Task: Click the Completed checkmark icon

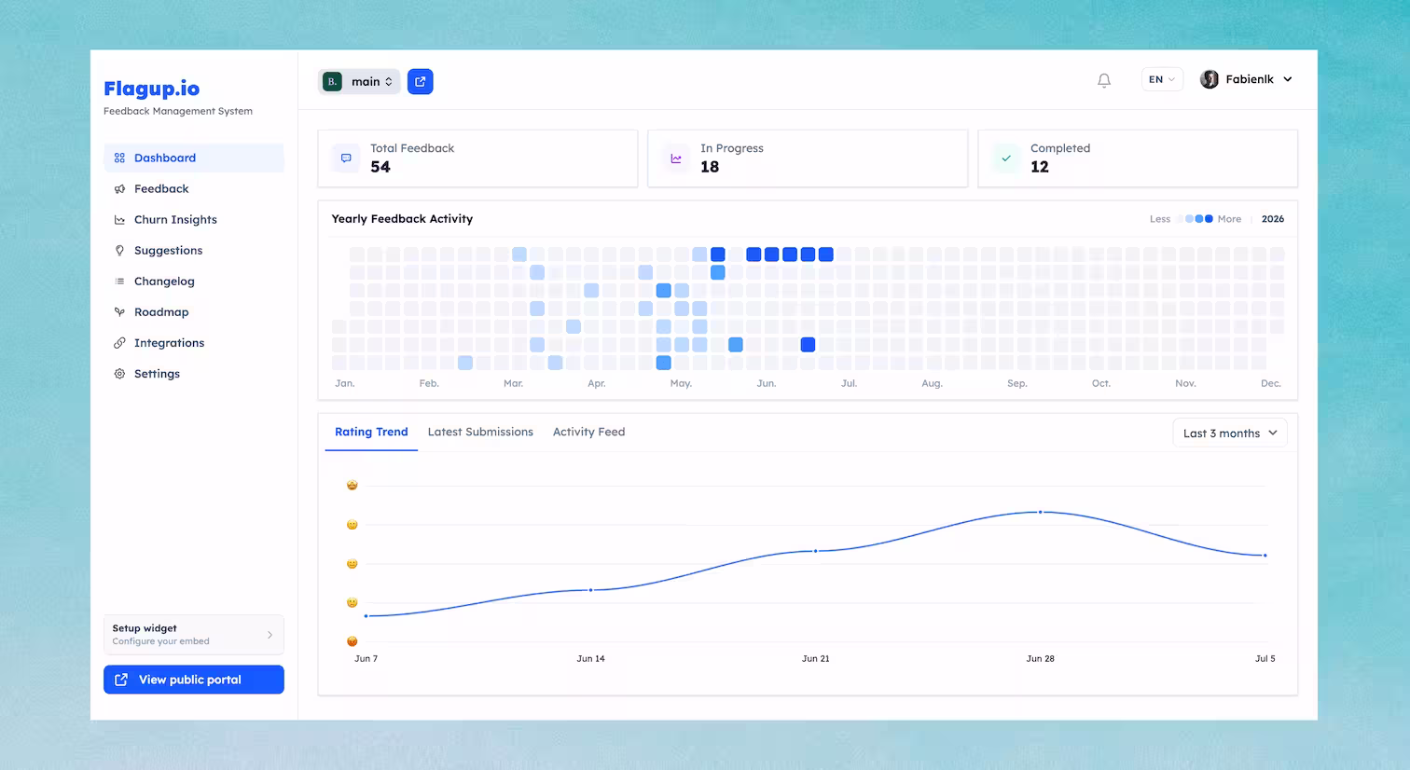Action: 1006,158
